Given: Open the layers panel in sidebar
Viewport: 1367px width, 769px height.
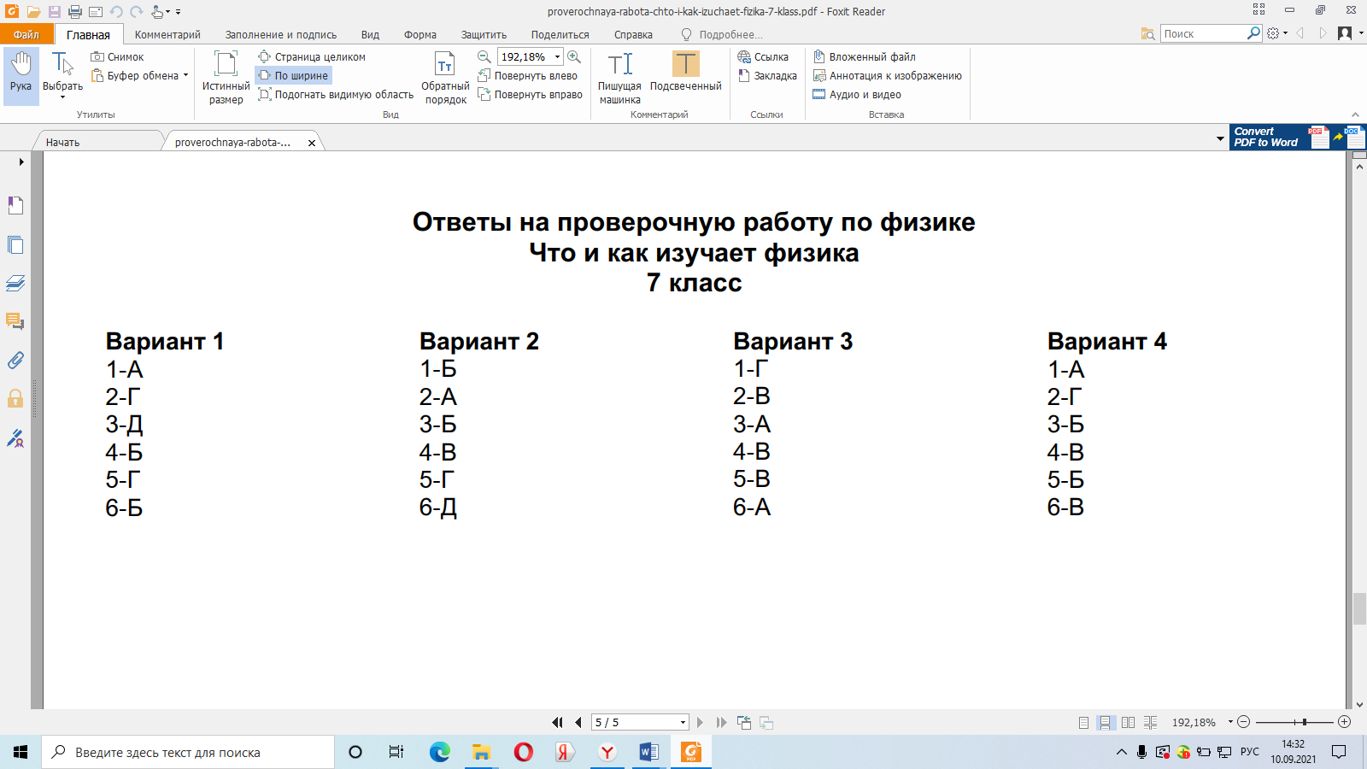Looking at the screenshot, I should (x=15, y=283).
